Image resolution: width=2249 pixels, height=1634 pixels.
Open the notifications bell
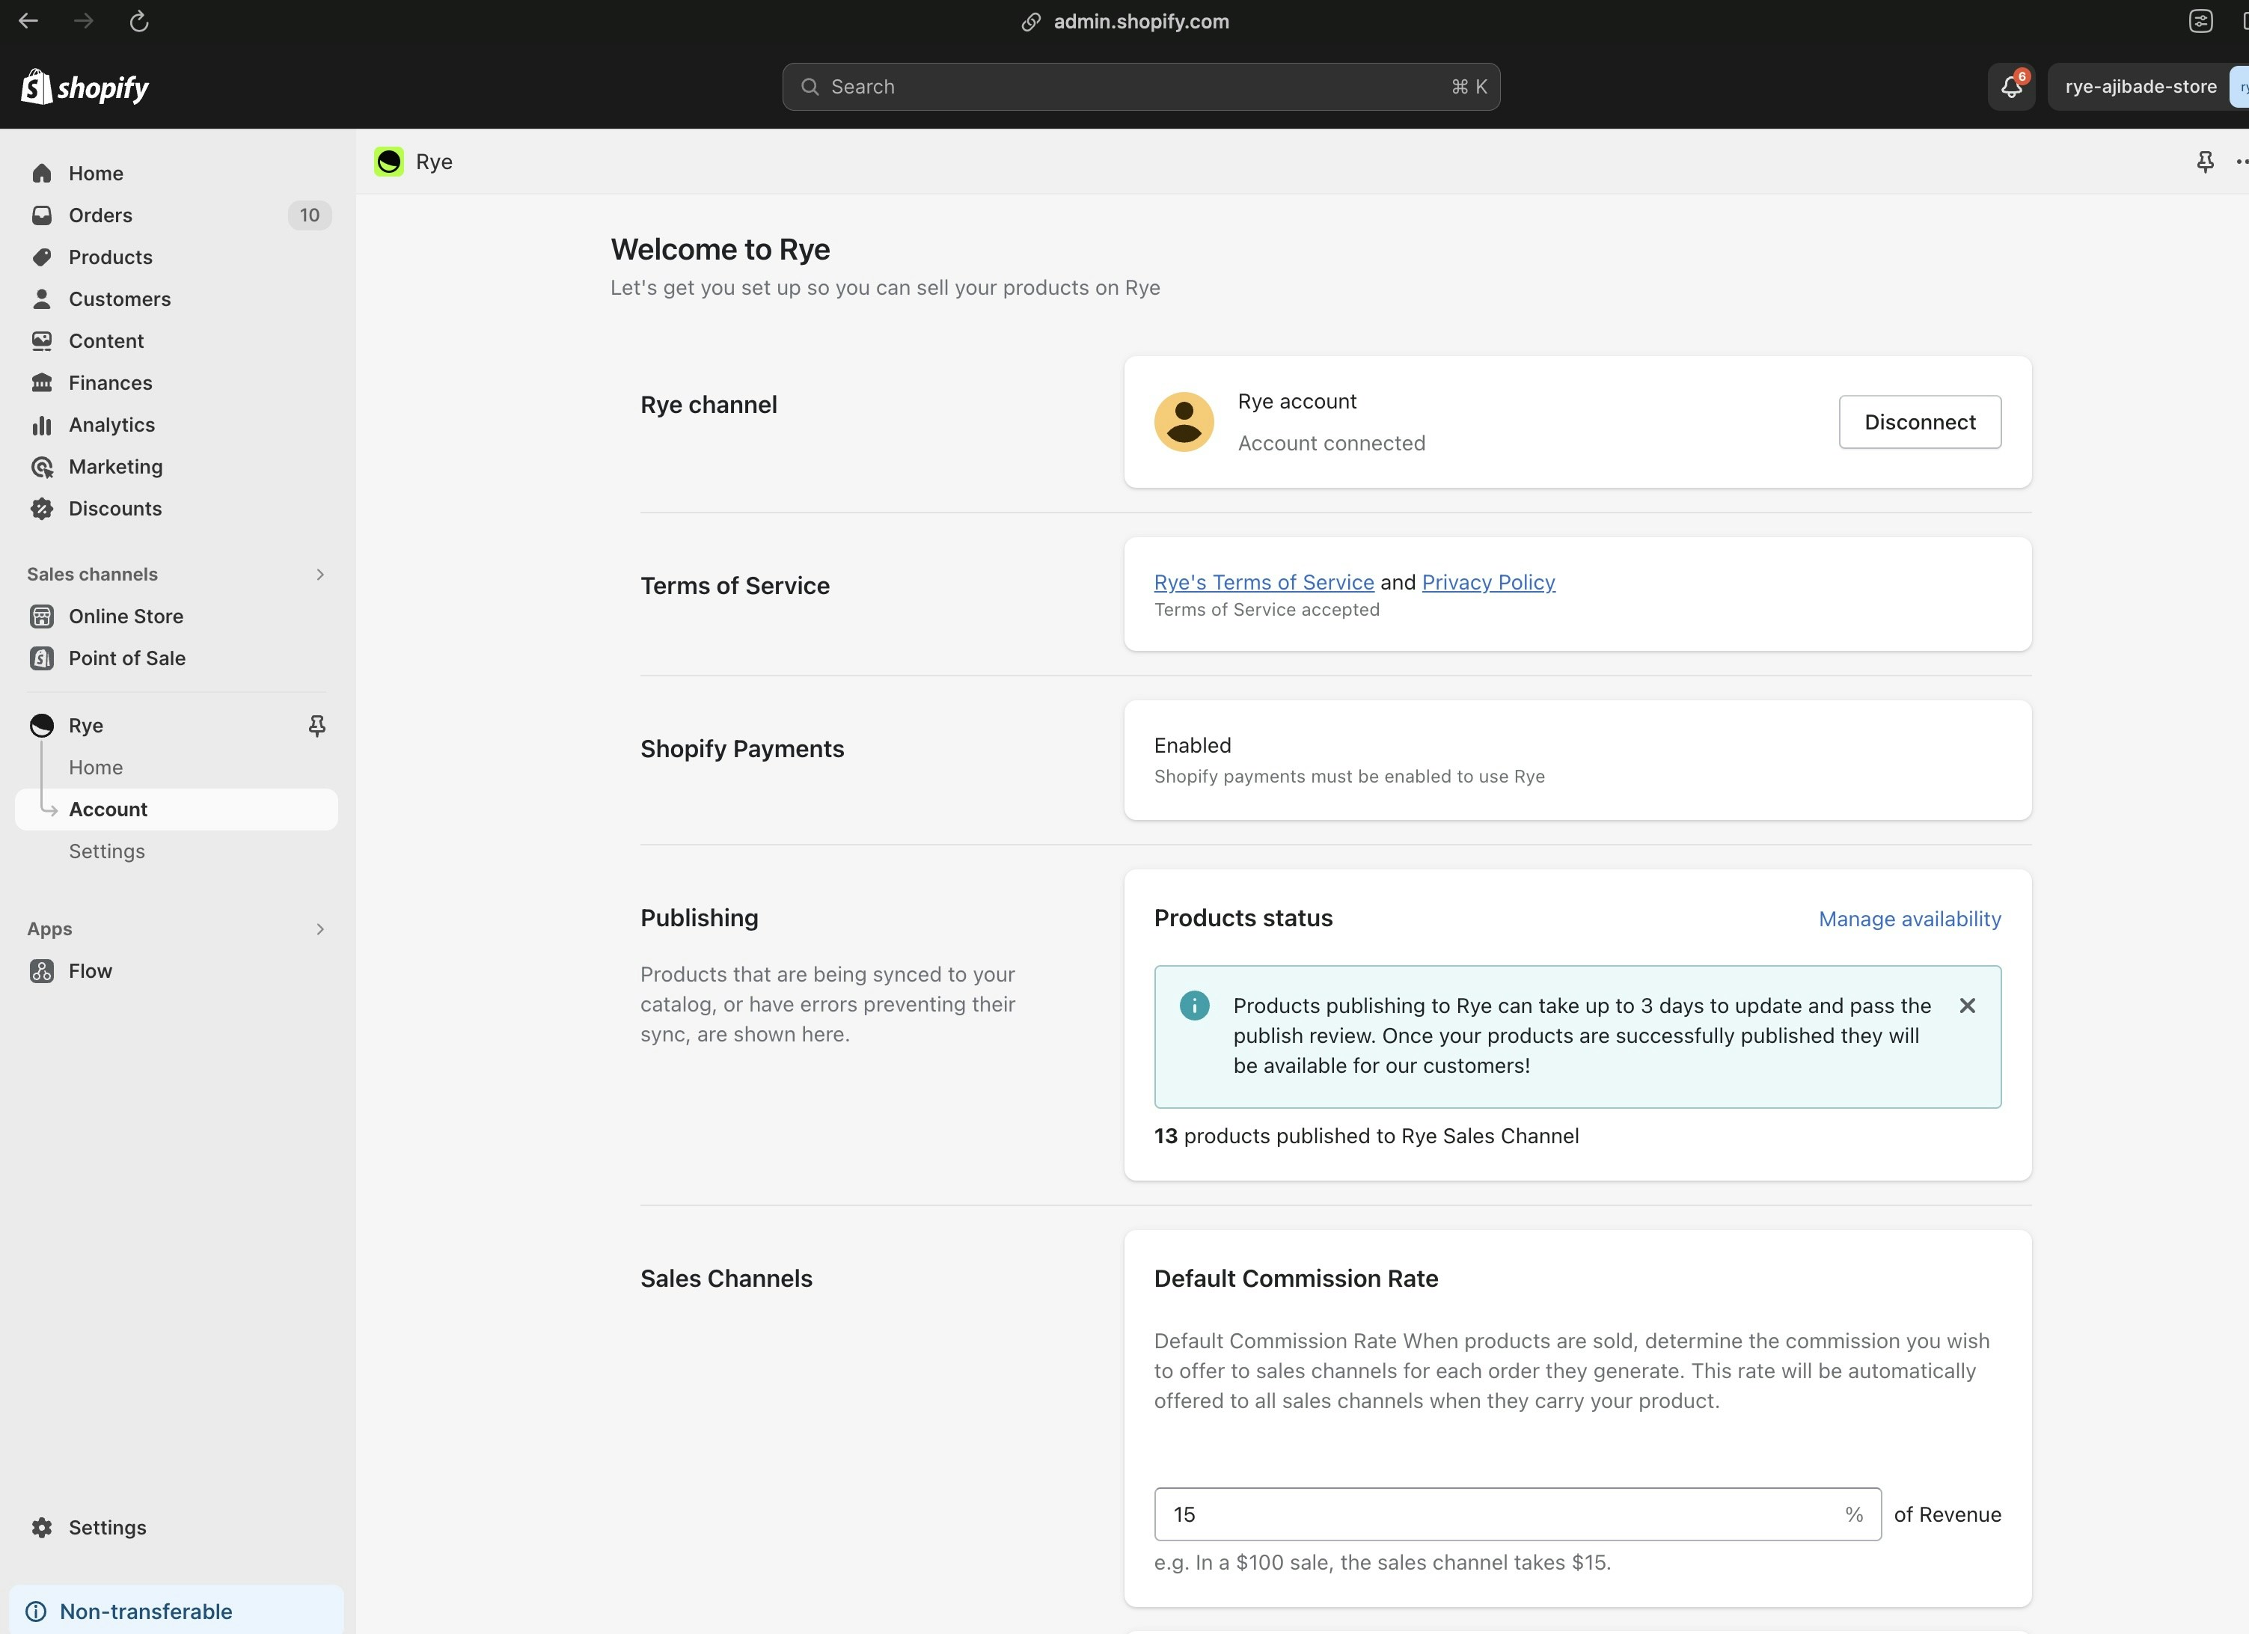(x=2011, y=86)
